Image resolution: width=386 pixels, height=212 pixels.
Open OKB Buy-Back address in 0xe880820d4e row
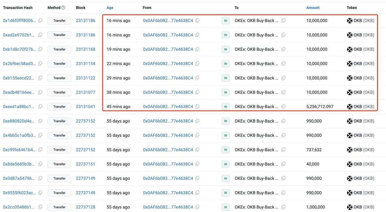256,121
